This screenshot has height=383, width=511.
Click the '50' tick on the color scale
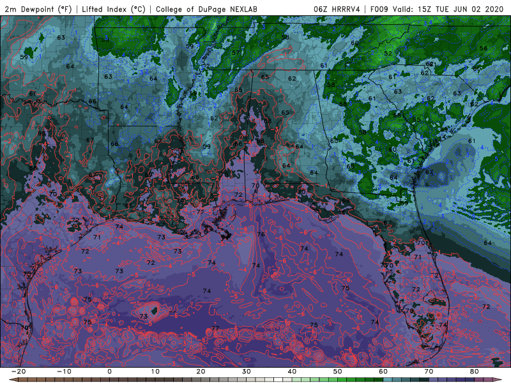pos(338,372)
